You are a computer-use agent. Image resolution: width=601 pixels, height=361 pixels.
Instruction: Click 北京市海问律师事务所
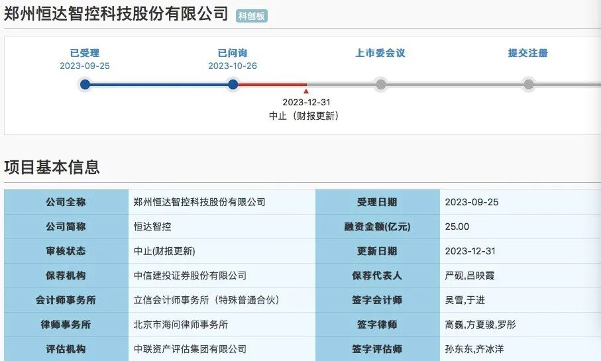180,325
